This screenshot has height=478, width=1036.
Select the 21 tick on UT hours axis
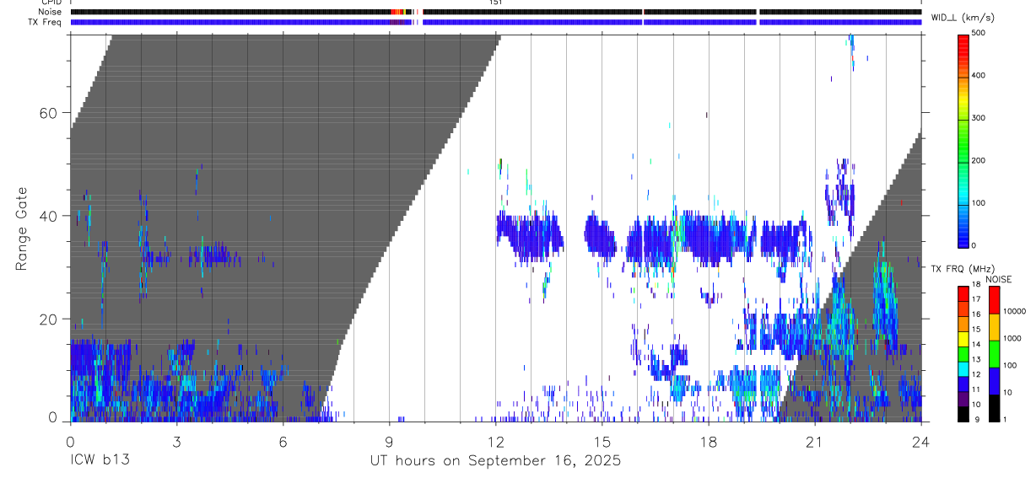pyautogui.click(x=814, y=442)
